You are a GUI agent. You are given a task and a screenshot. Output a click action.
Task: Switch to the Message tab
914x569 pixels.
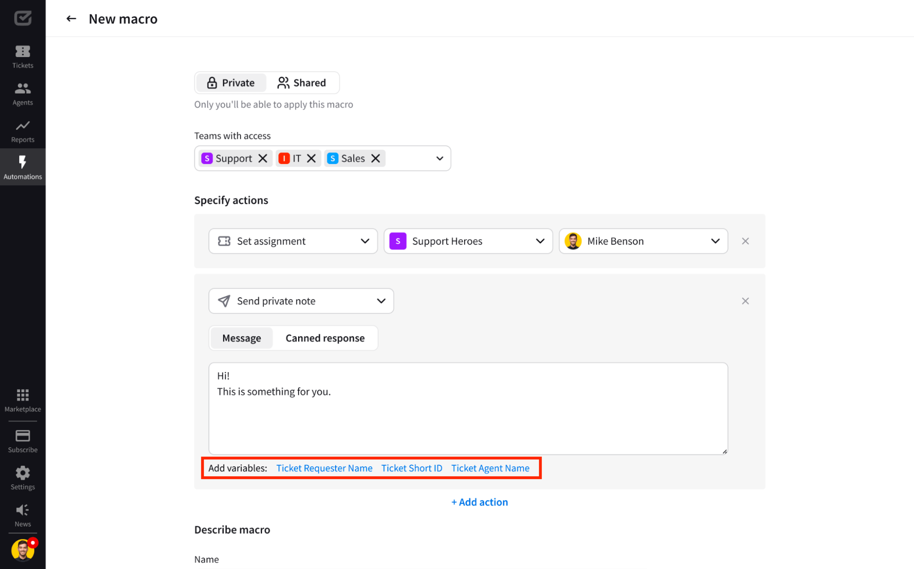[241, 338]
